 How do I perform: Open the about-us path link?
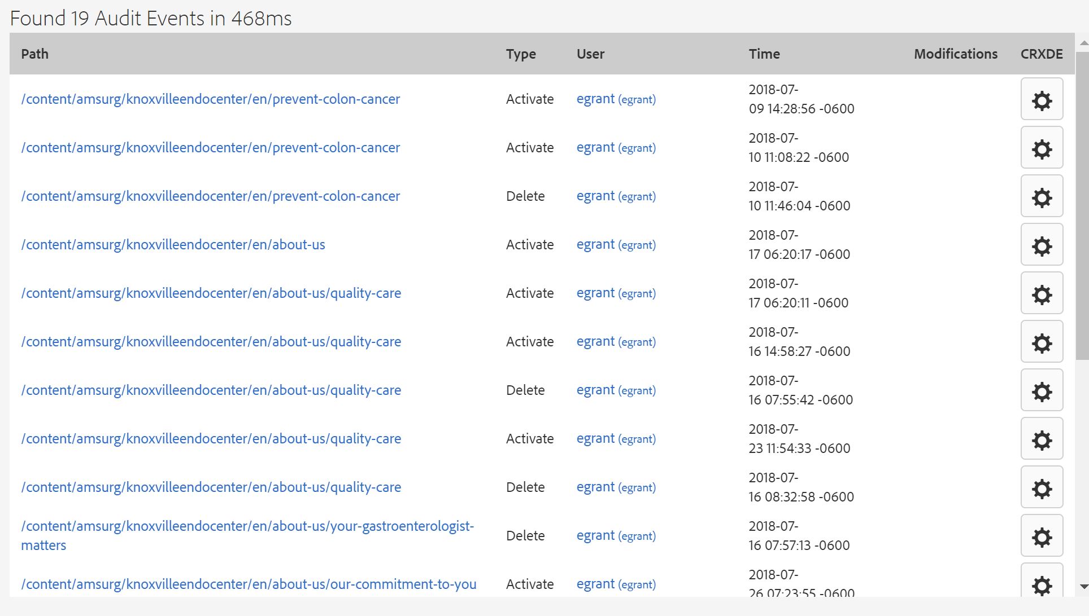(173, 245)
